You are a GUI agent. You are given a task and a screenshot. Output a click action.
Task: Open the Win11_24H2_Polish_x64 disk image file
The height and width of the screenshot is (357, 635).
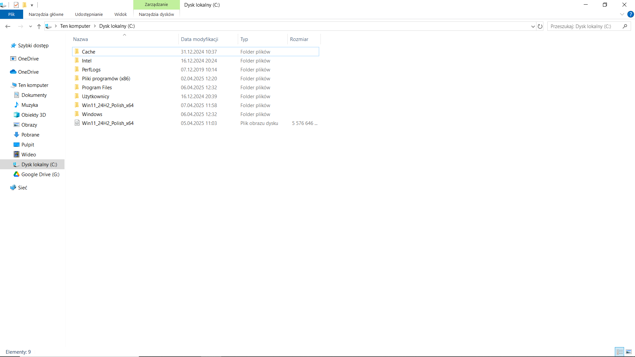[107, 123]
